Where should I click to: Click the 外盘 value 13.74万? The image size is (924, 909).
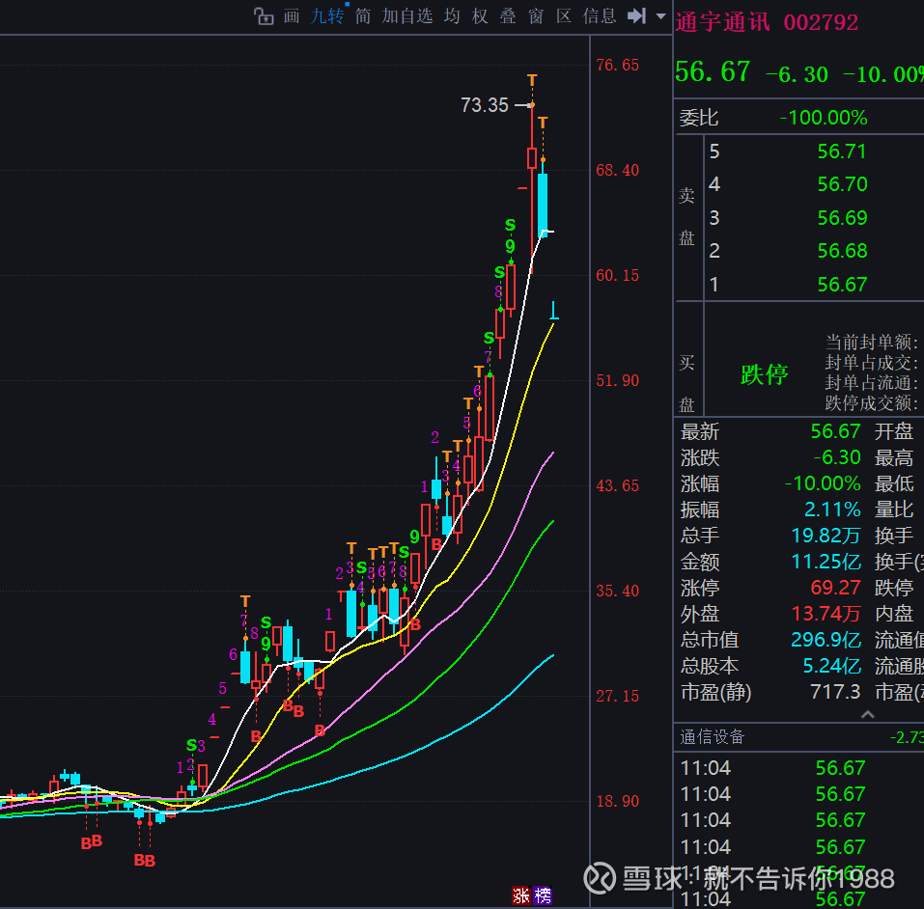coord(826,614)
